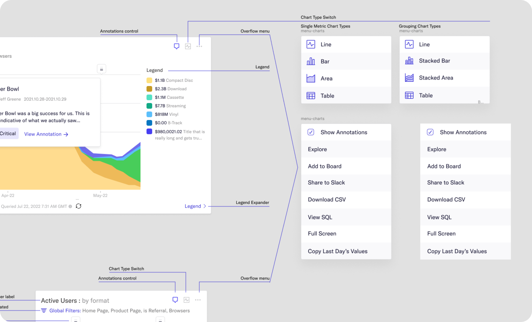The image size is (532, 322).
Task: Click the Stacked Area icon
Action: pyautogui.click(x=409, y=78)
